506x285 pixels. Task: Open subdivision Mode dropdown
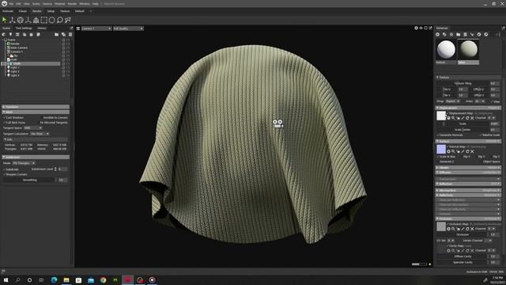point(24,163)
